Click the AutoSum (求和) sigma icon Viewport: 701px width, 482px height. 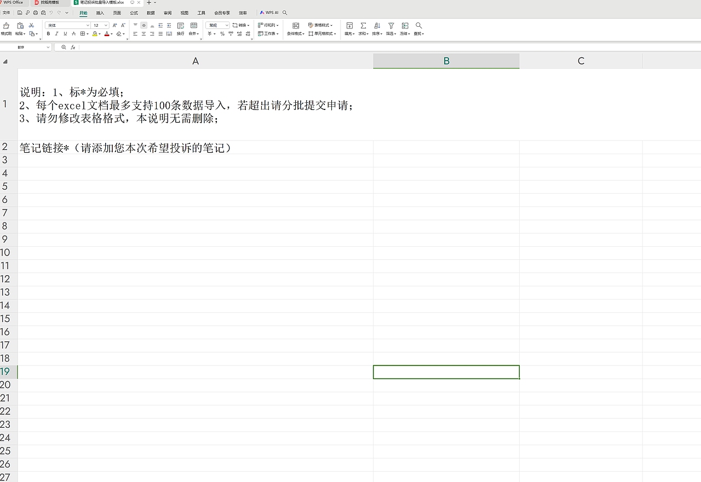click(x=363, y=26)
